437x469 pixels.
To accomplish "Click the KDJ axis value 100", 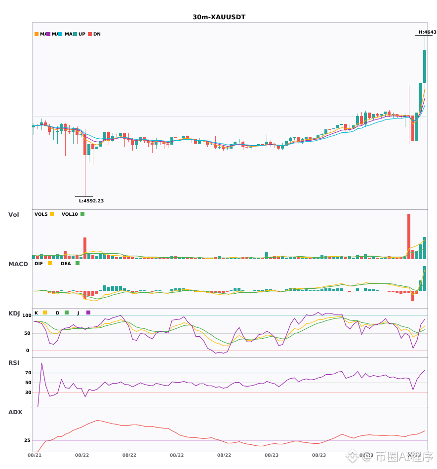I will pyautogui.click(x=27, y=315).
